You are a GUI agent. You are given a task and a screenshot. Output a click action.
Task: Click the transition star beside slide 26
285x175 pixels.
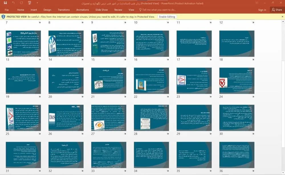pyautogui.click(x=82, y=134)
